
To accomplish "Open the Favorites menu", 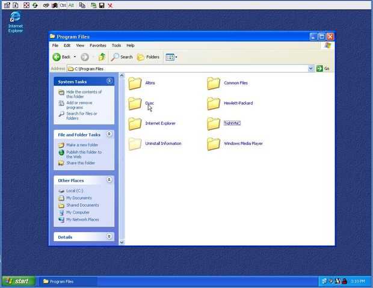I will (98, 45).
